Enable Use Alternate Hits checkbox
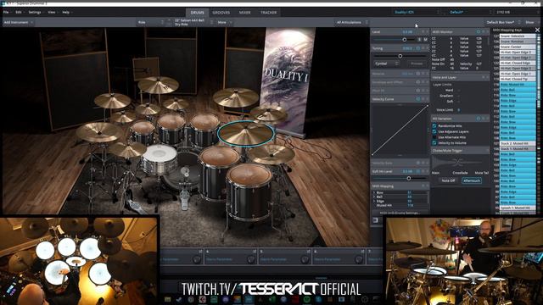This screenshot has width=543, height=305. 434,137
